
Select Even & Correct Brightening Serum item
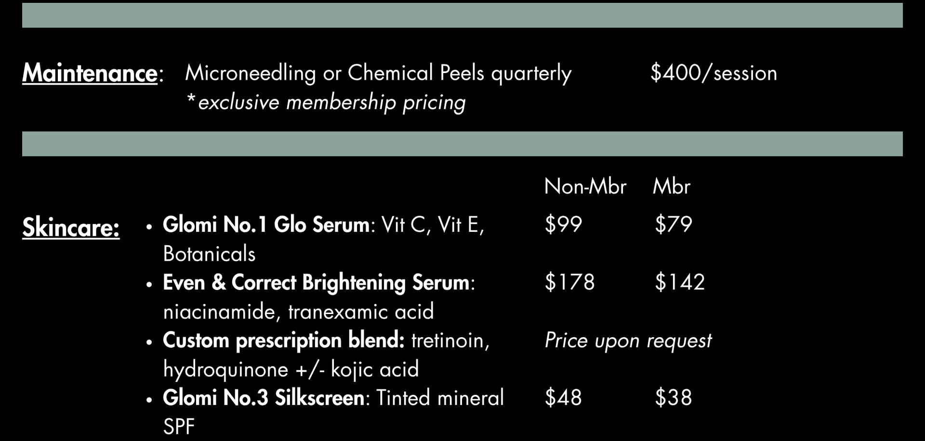coord(316,283)
